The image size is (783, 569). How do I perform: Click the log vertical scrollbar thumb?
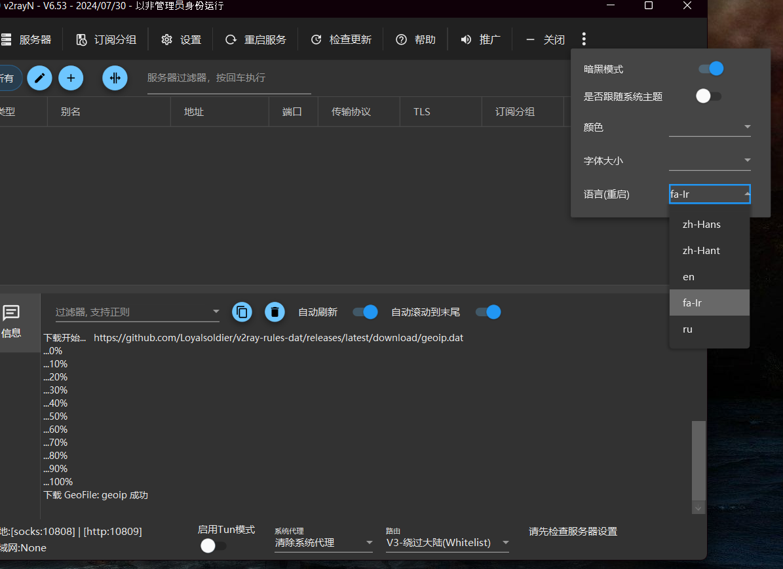tap(698, 460)
